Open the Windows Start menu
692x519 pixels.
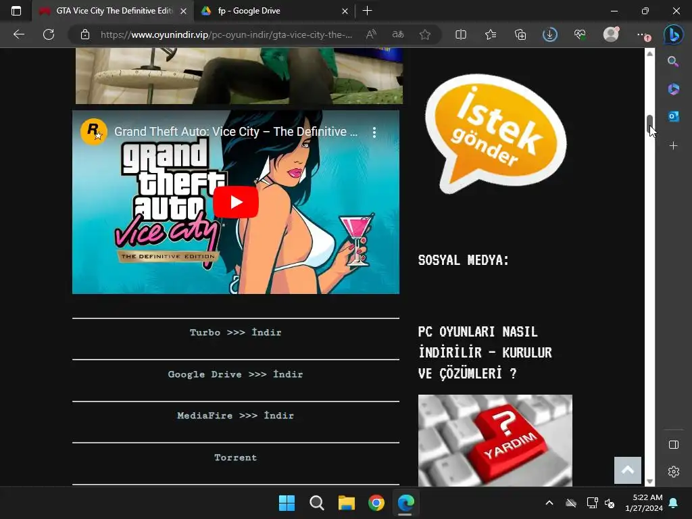pyautogui.click(x=287, y=503)
